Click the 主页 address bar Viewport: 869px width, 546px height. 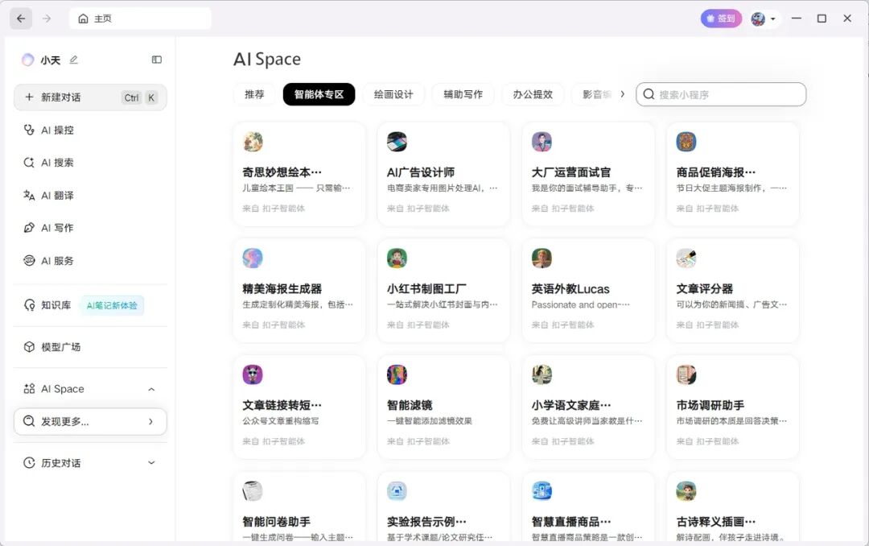pos(140,19)
